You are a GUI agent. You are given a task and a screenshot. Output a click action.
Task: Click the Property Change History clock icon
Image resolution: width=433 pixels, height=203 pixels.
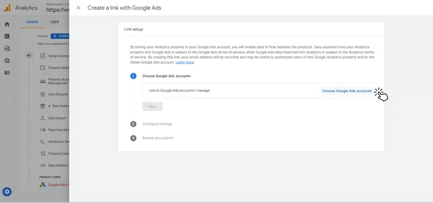tap(43, 153)
